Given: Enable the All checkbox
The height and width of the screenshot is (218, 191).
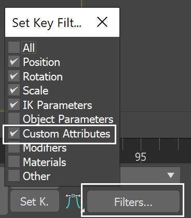Looking at the screenshot, I should [14, 47].
